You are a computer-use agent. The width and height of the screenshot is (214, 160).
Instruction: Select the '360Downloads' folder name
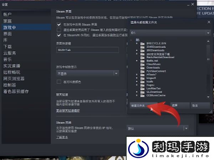click(155, 50)
